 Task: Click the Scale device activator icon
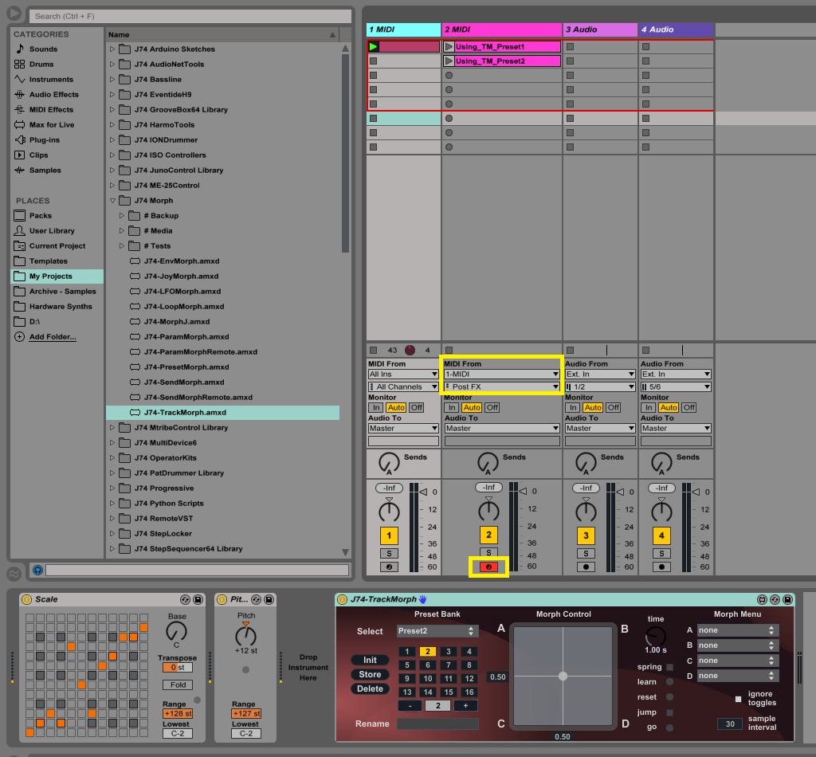26,599
